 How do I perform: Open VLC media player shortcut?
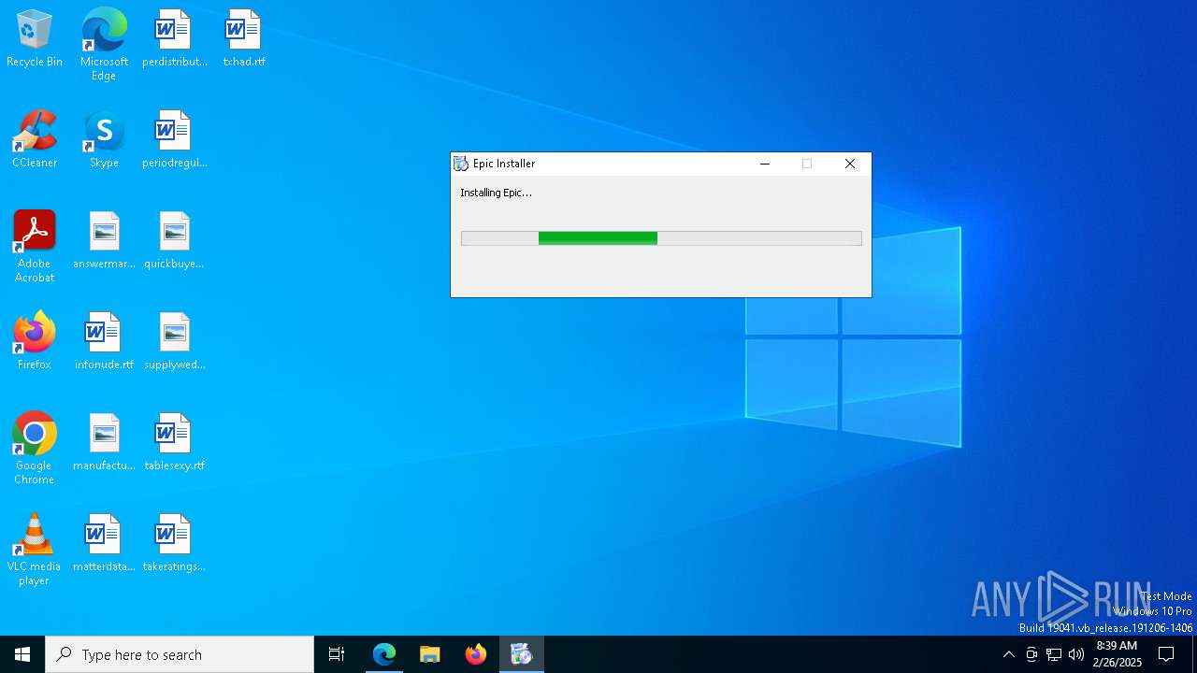[x=35, y=550]
